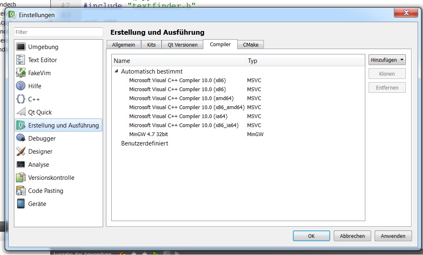Switch to the Allgemein tab
This screenshot has width=423, height=255.
pyautogui.click(x=124, y=45)
